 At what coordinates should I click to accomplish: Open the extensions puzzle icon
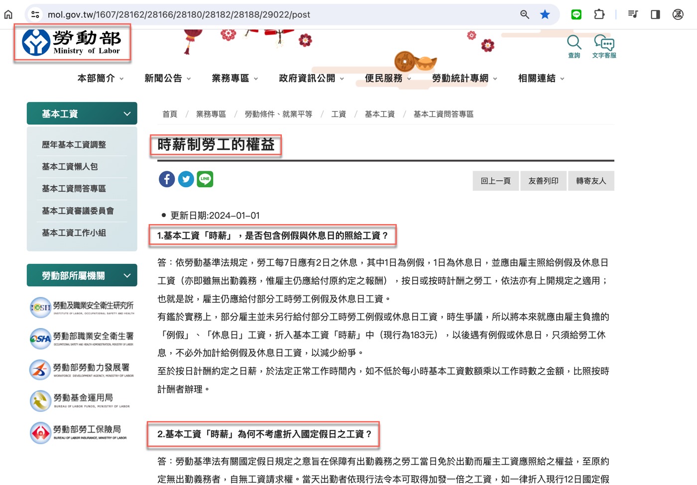(599, 14)
